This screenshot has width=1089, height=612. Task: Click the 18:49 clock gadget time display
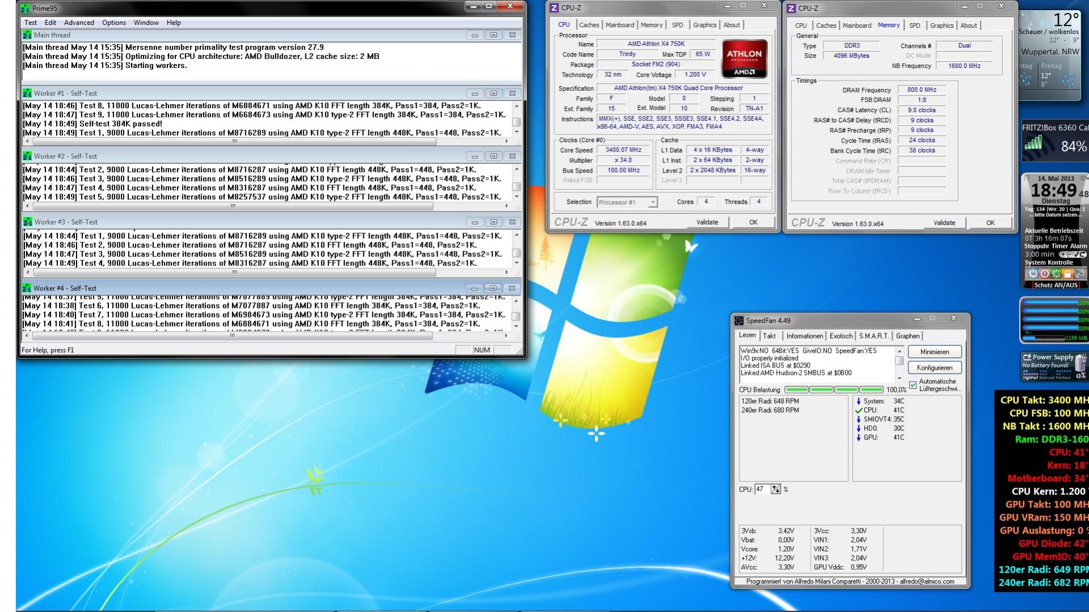1054,191
